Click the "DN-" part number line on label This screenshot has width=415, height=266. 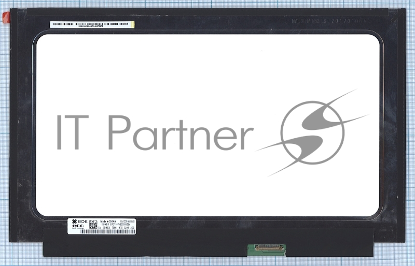click(116, 227)
